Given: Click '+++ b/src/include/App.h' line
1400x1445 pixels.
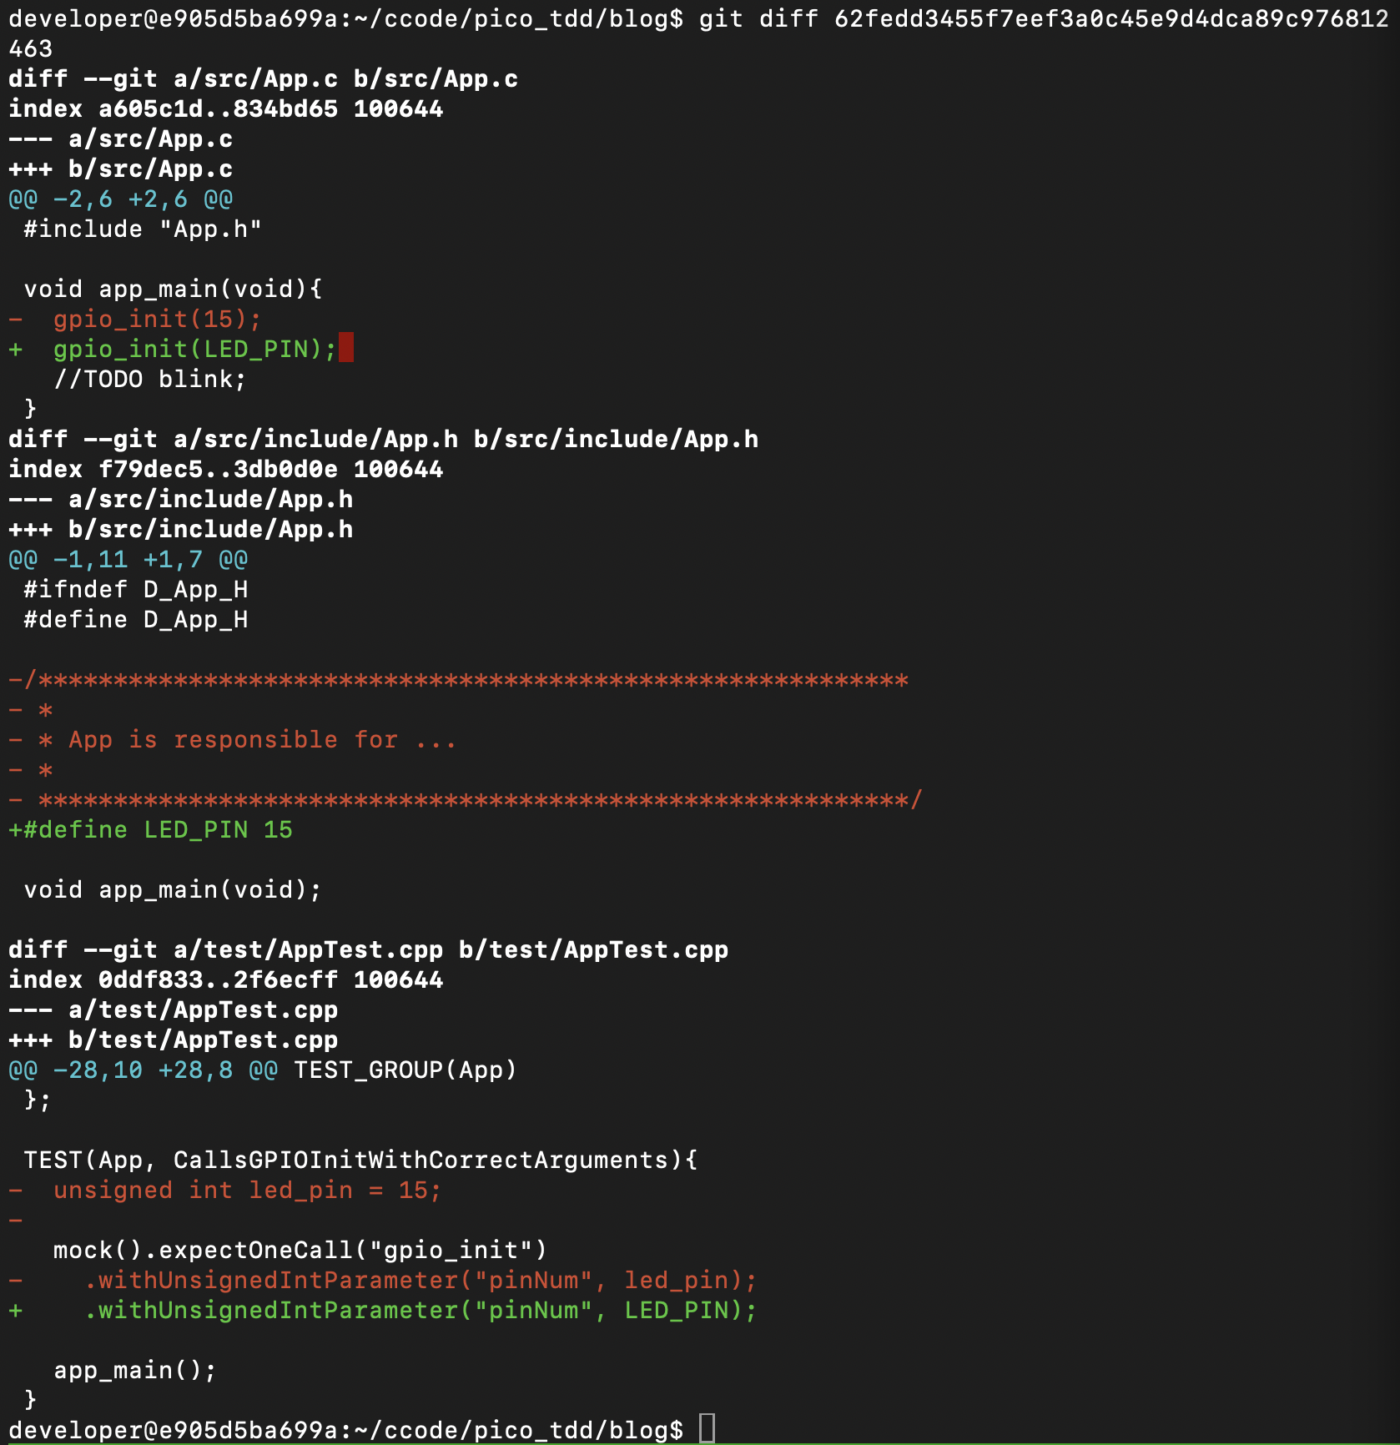Looking at the screenshot, I should (x=181, y=530).
